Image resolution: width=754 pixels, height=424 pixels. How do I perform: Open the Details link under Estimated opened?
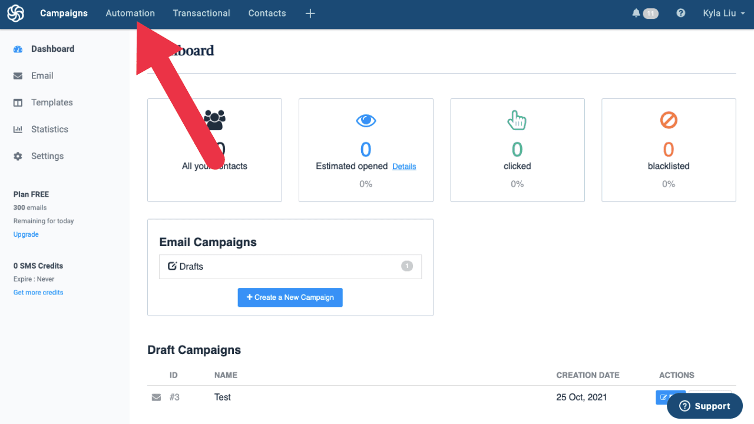tap(404, 167)
